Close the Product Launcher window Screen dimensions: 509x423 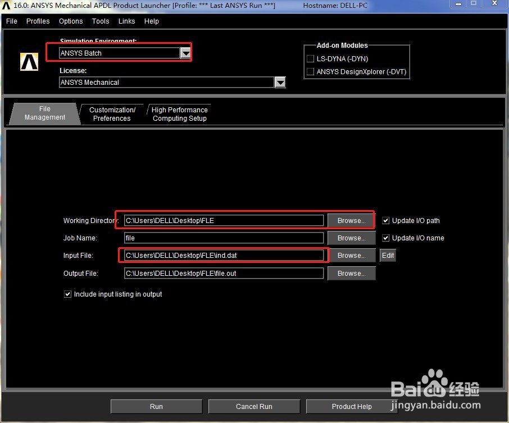pos(494,3)
